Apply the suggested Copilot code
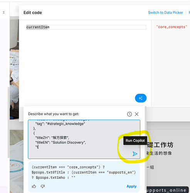Screen dimensions: 190x193 [131, 186]
